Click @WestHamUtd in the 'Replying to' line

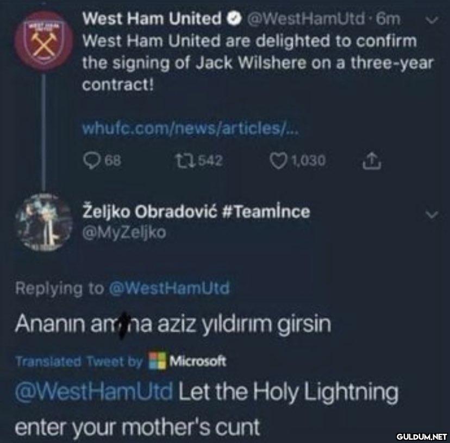tap(169, 288)
